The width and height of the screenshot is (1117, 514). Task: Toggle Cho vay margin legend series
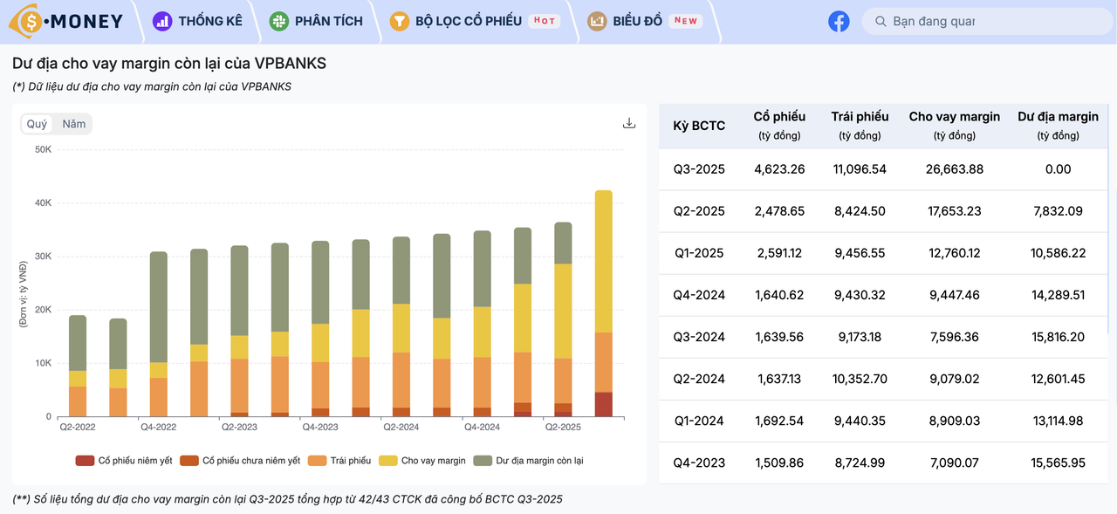point(422,460)
